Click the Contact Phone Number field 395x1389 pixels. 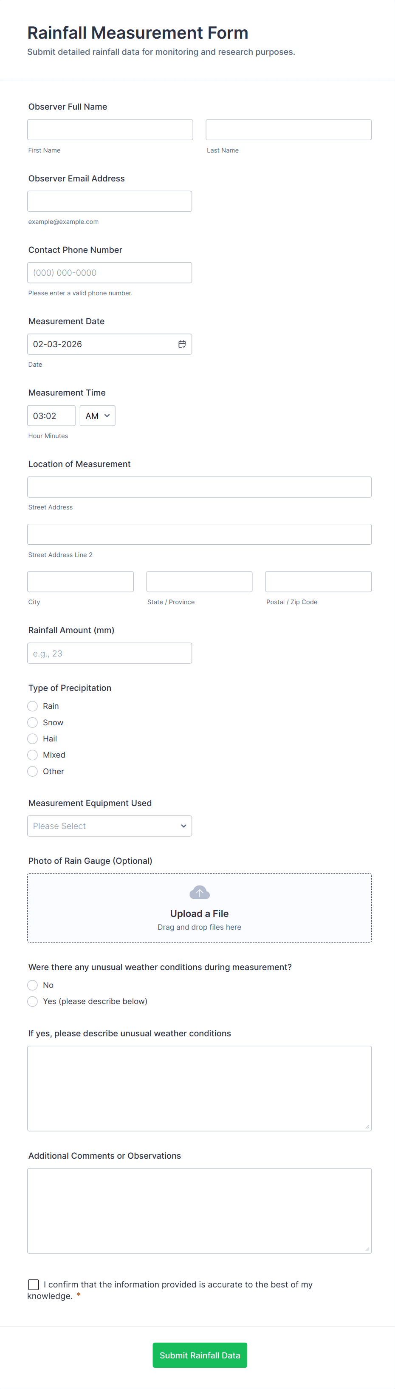coord(110,273)
